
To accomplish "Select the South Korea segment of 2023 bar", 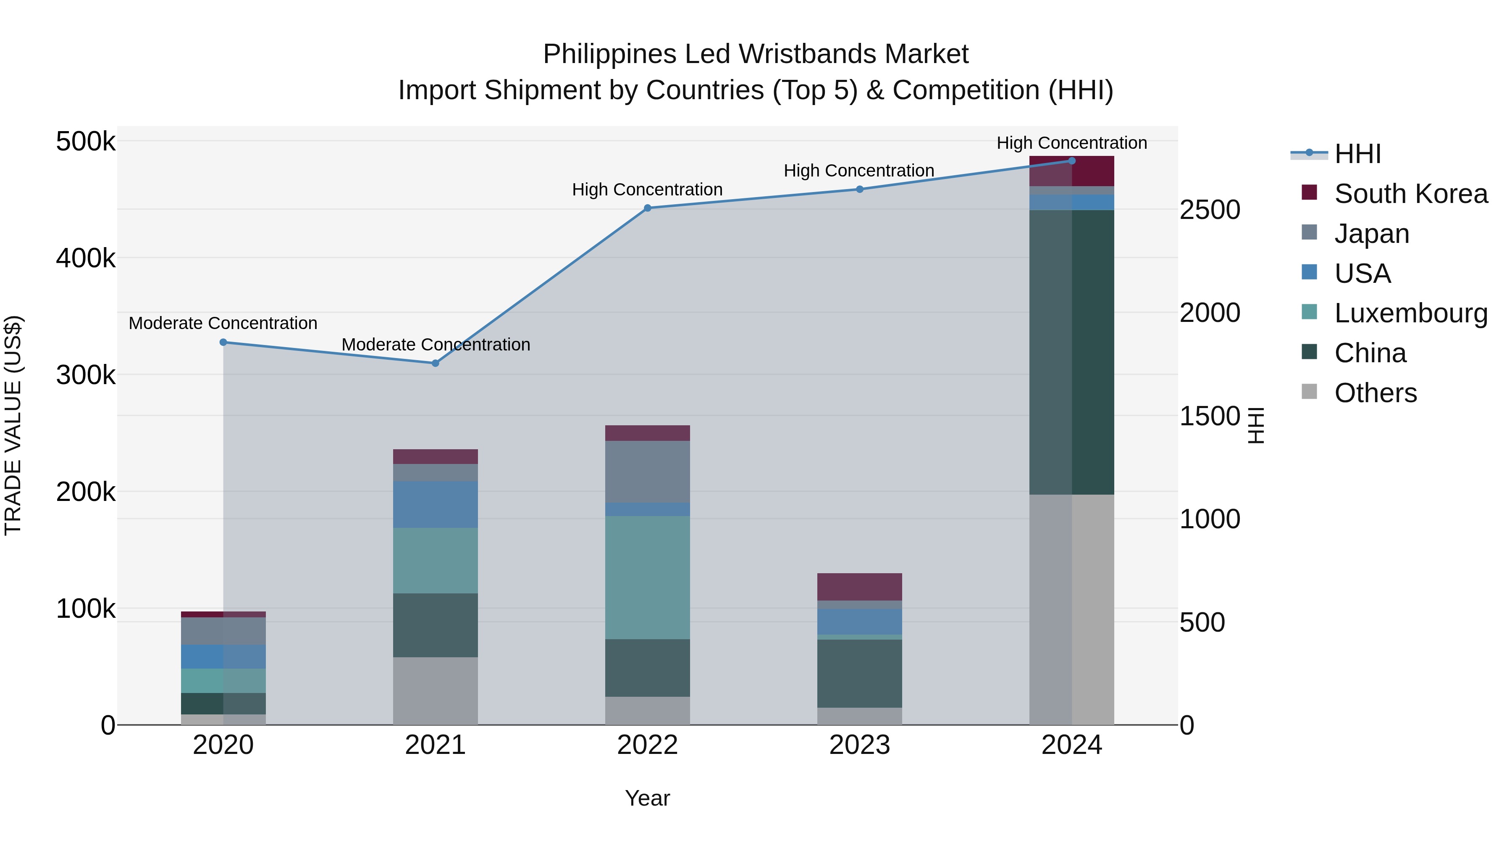I will pos(860,587).
